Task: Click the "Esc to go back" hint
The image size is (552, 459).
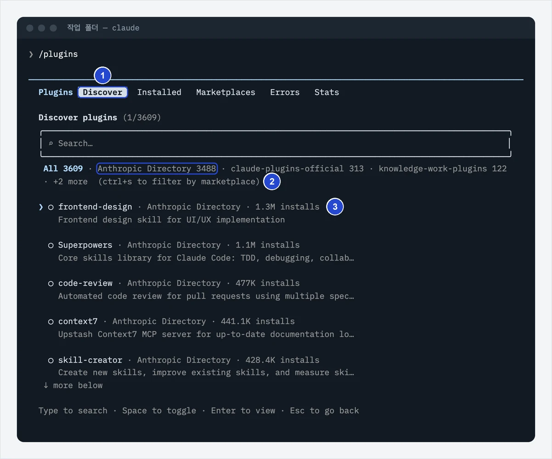Action: click(325, 411)
